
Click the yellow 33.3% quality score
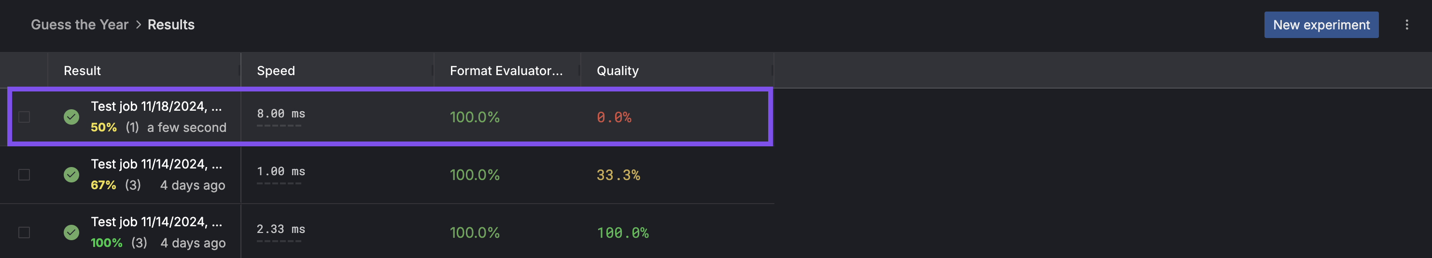[x=618, y=175]
